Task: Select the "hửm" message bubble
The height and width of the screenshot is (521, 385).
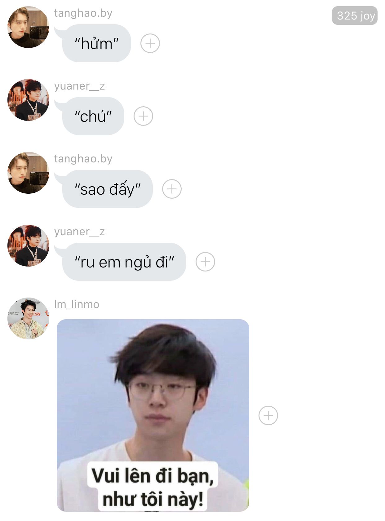Action: (x=96, y=43)
